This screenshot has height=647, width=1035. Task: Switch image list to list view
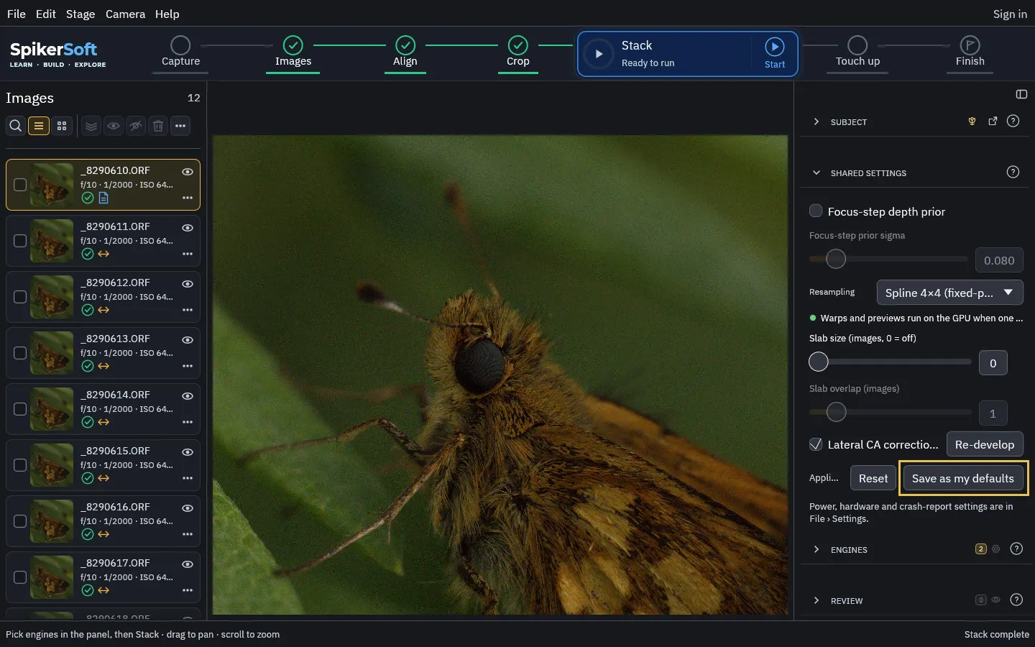coord(39,126)
